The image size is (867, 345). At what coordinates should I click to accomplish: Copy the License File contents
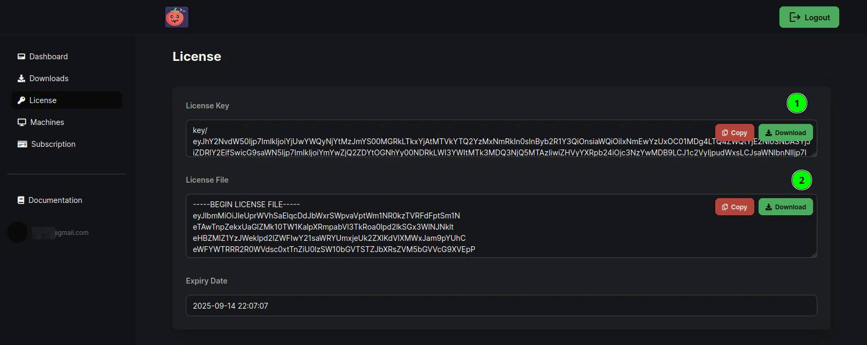point(735,207)
